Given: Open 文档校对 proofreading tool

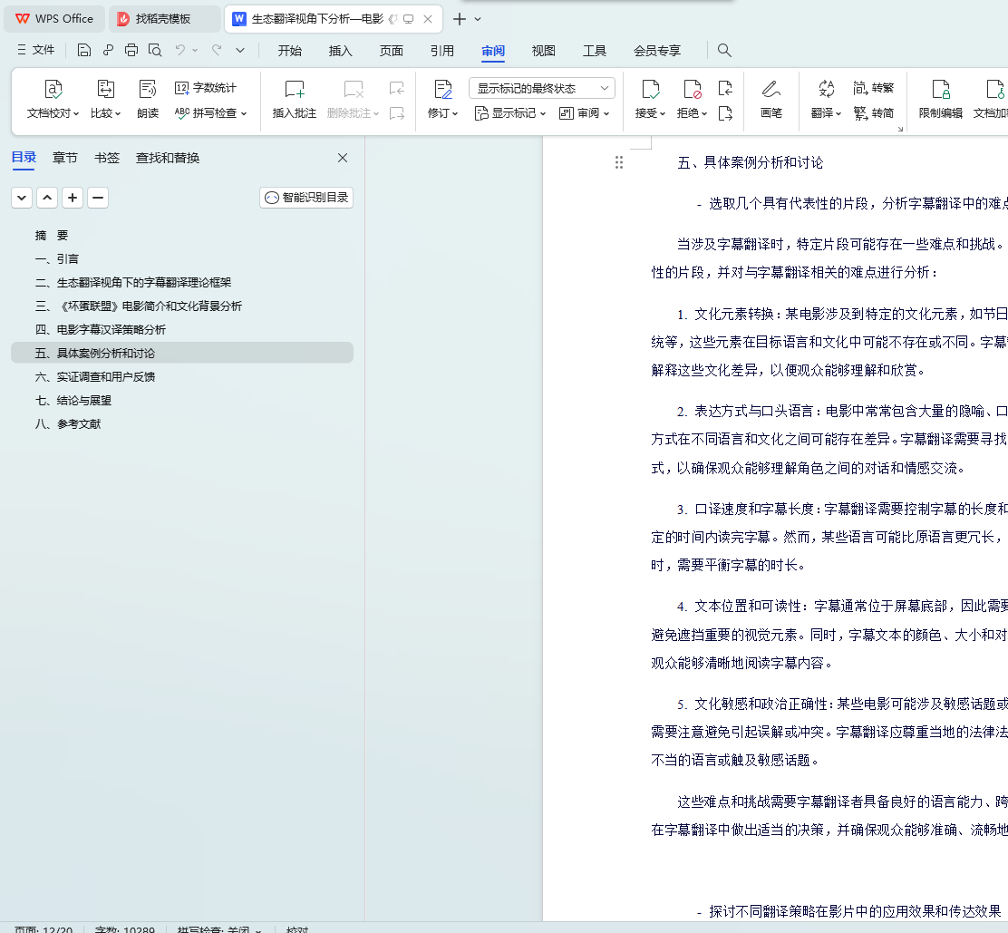Looking at the screenshot, I should (x=53, y=100).
